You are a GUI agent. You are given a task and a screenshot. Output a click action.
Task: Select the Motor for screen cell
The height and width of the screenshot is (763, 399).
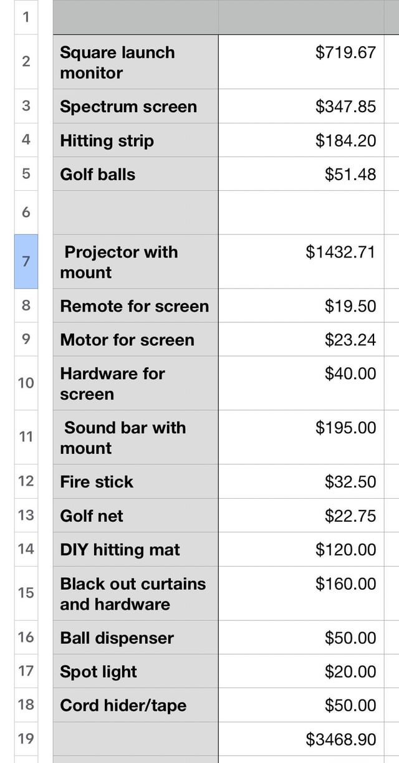point(135,340)
